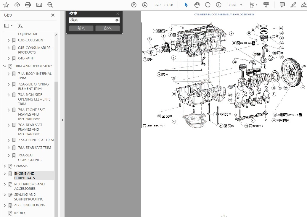The height and width of the screenshot is (217, 307).
Task: Open 79A-SEAT COMPONENTS bookmark
Action: (30, 158)
